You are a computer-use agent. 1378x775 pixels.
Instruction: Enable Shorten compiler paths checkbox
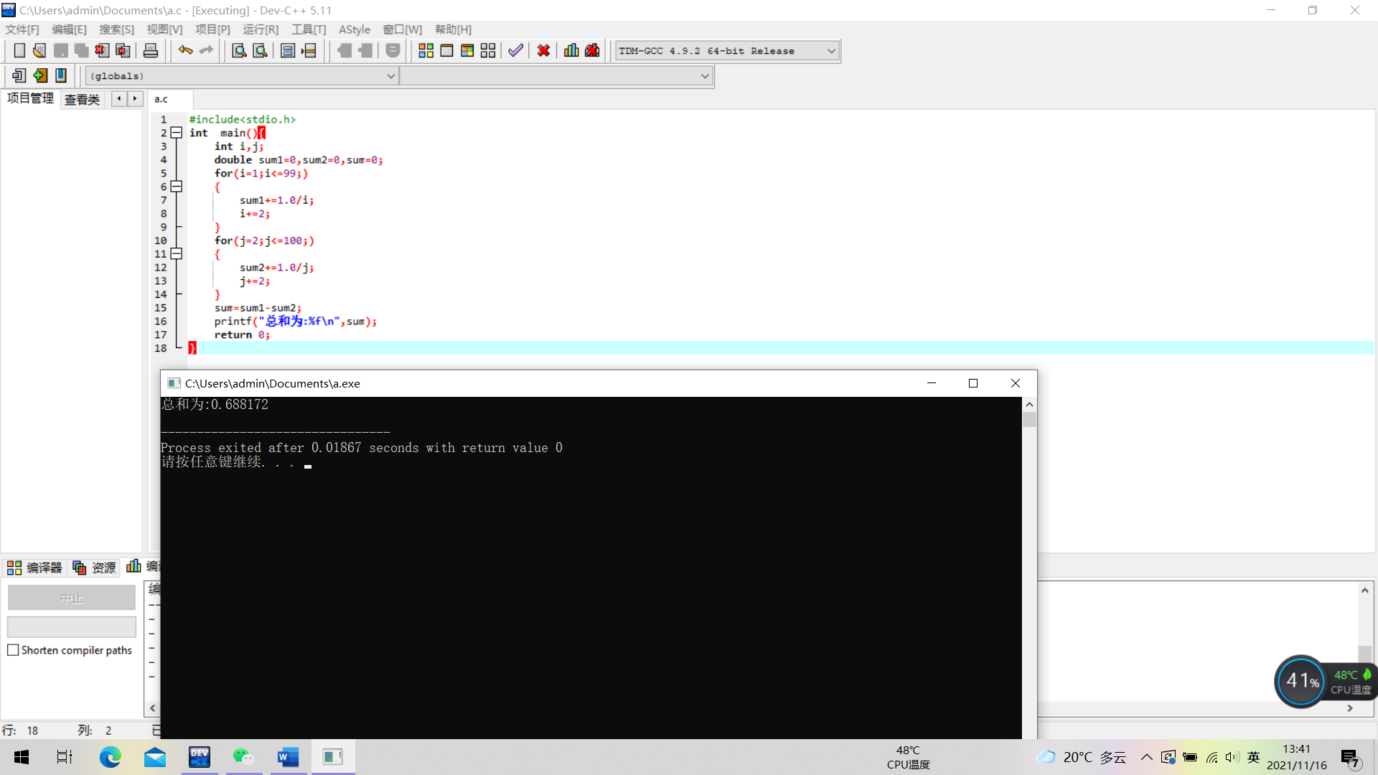click(13, 650)
